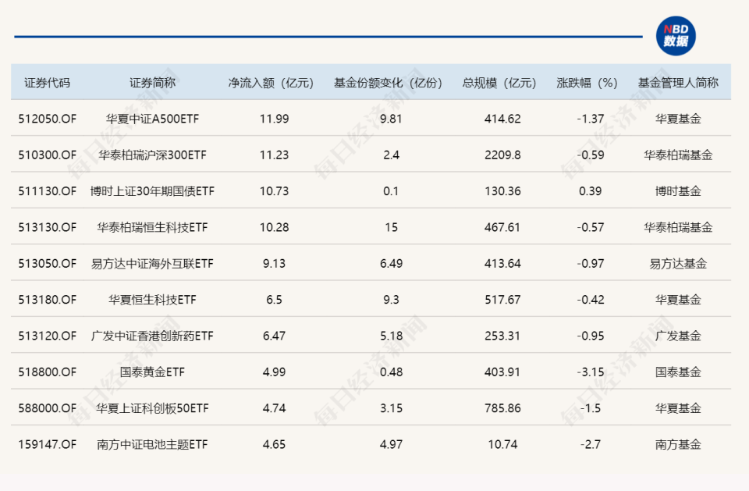749x491 pixels.
Task: Click 南方基金 manager name
Action: point(677,444)
